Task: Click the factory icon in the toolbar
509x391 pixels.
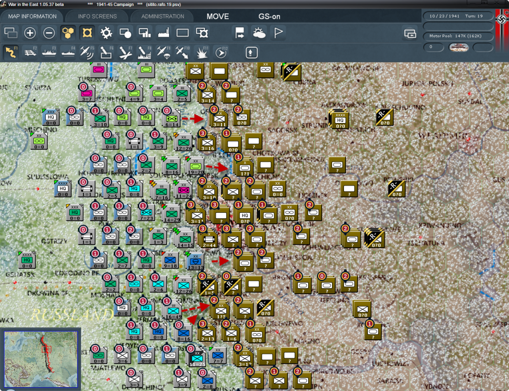Action: coord(164,33)
